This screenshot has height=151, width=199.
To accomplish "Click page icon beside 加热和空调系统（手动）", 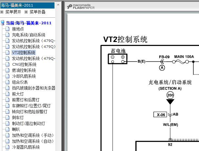I will click(x=8, y=135).
